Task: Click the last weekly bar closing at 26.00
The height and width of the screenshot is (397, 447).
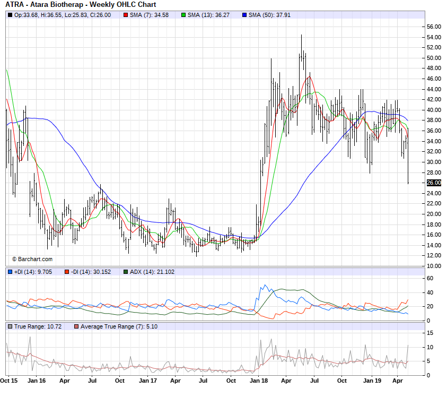Action: pos(408,156)
